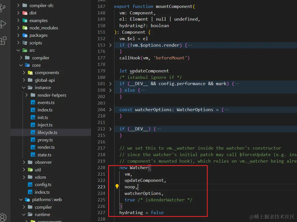Click the util folder icon
297x222 pixels.
click(30, 170)
